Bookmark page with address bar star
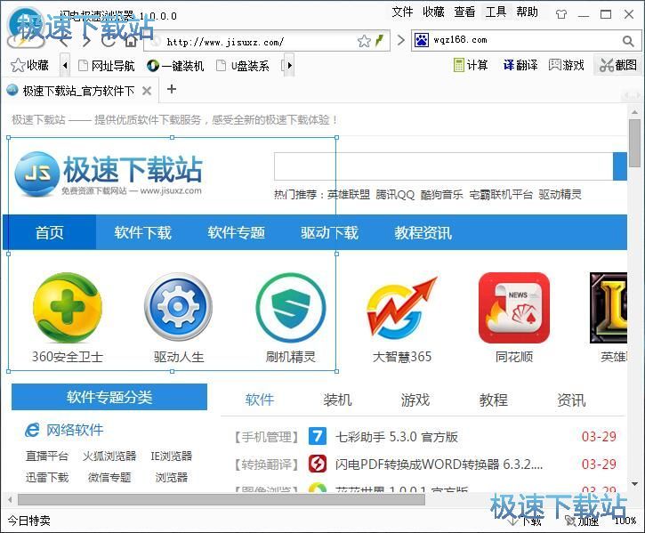Screen dimensions: 645x533 (x=364, y=41)
